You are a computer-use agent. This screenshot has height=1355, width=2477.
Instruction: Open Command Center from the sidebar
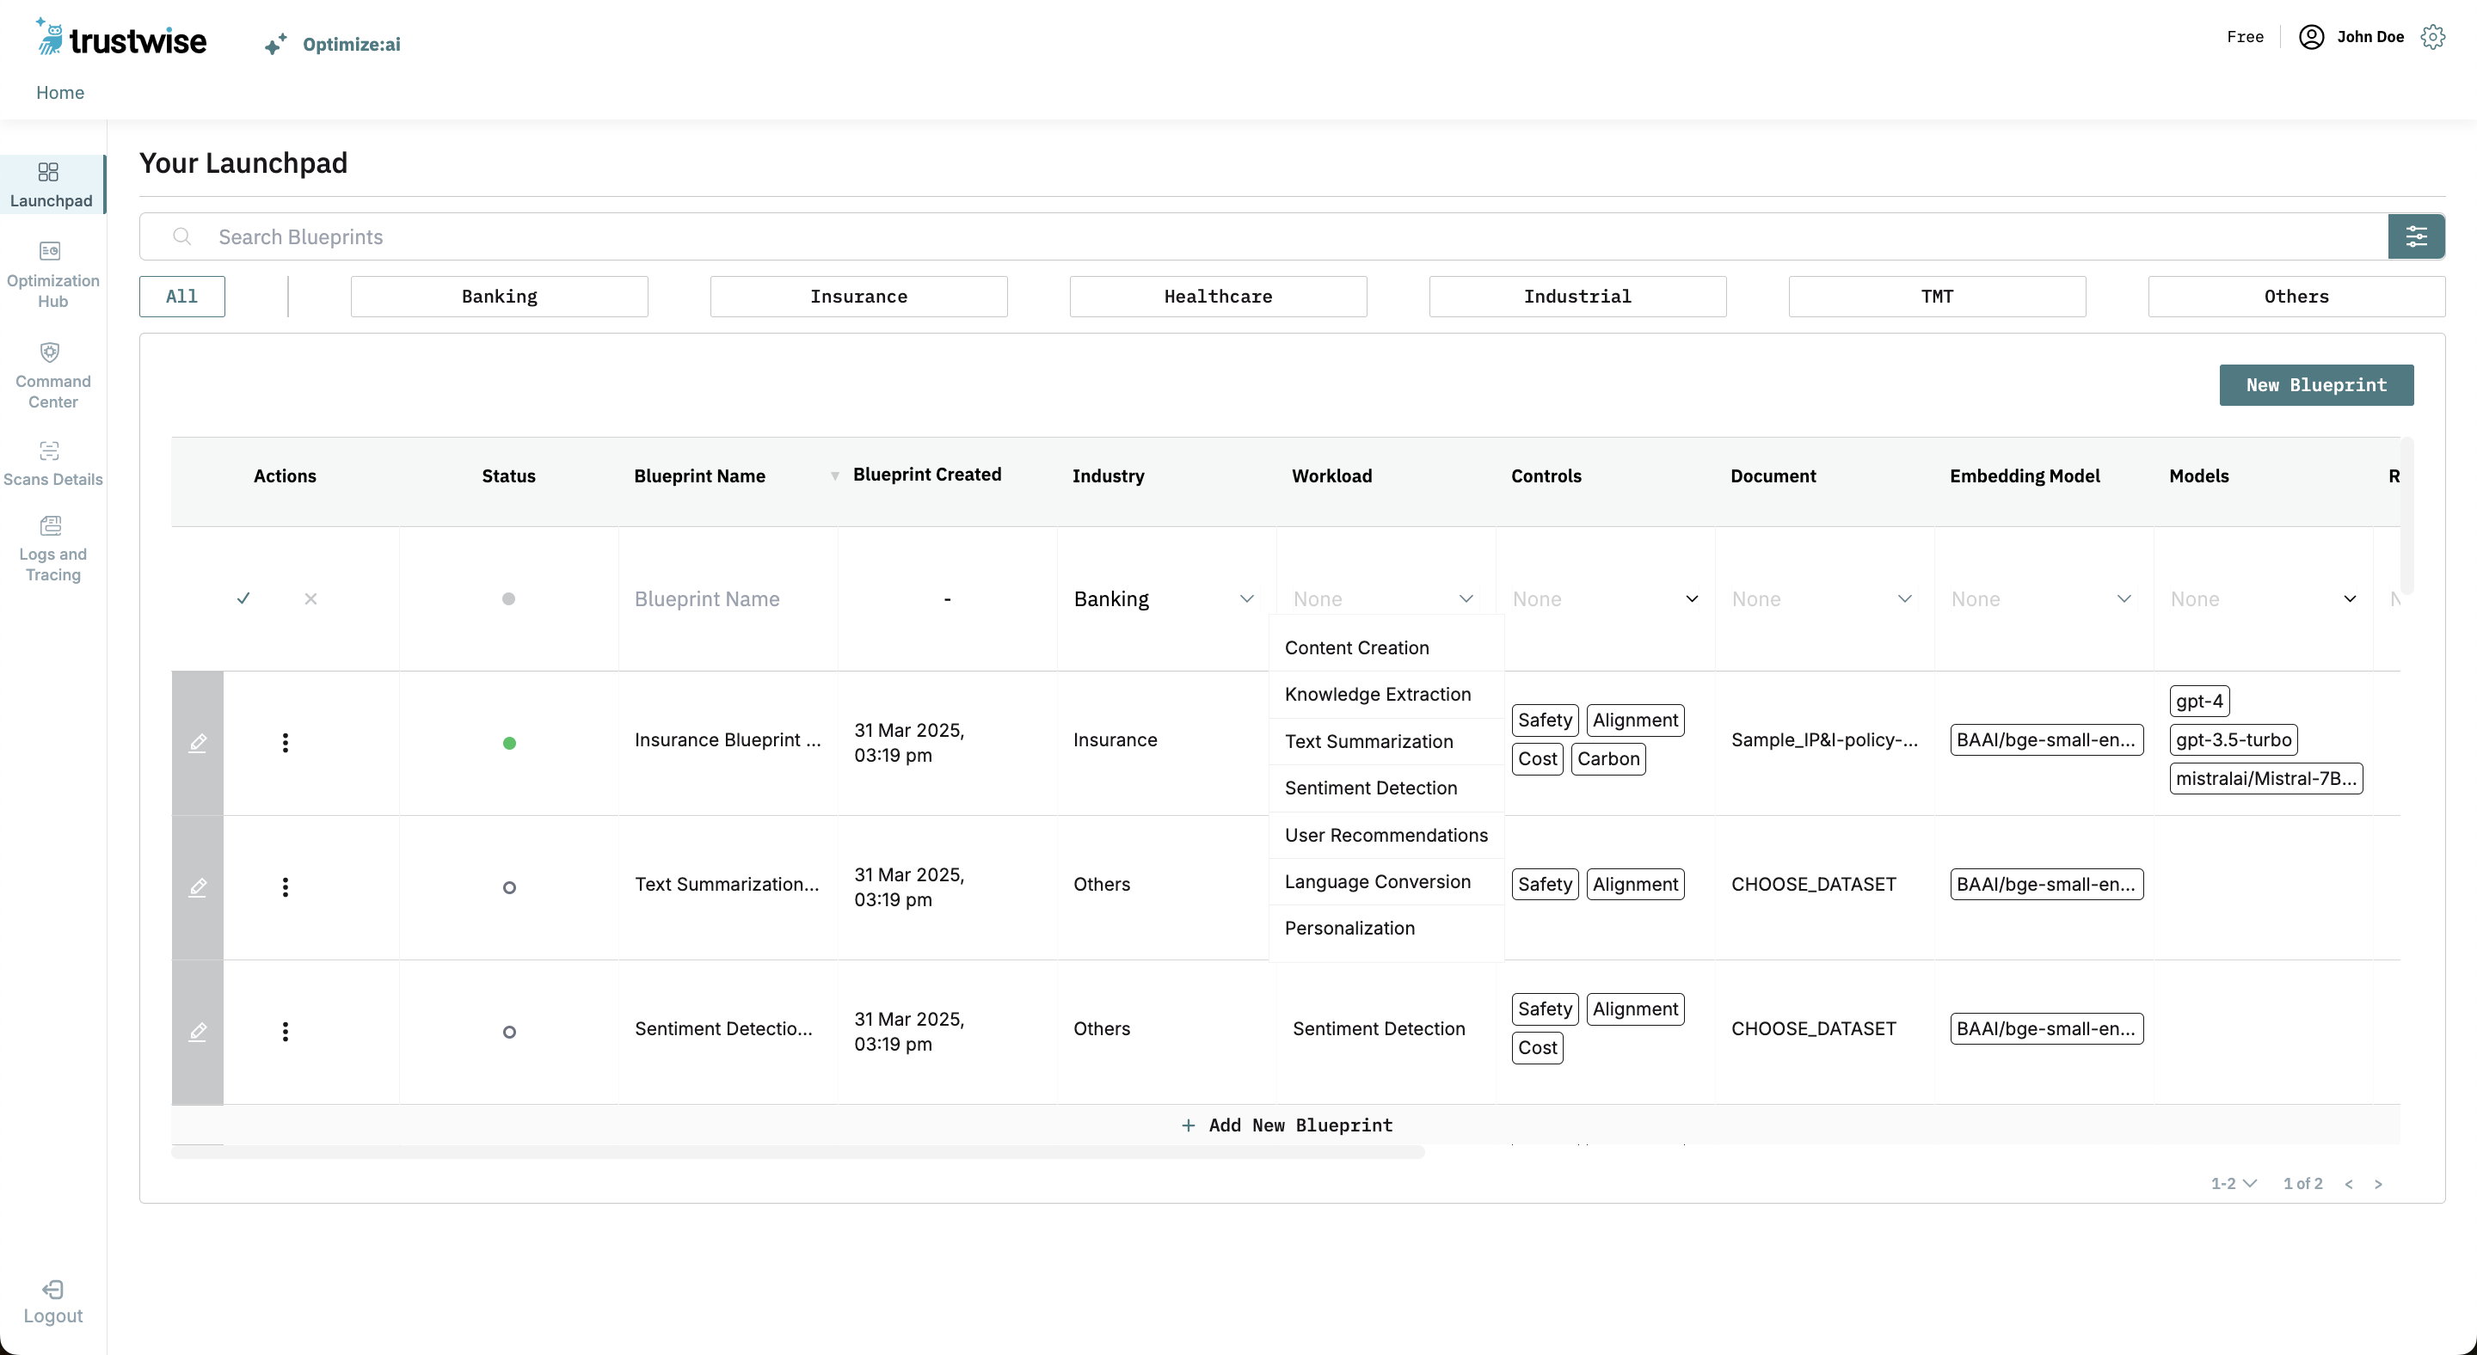[x=50, y=353]
